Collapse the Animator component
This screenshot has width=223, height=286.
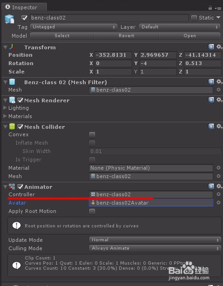point(5,187)
